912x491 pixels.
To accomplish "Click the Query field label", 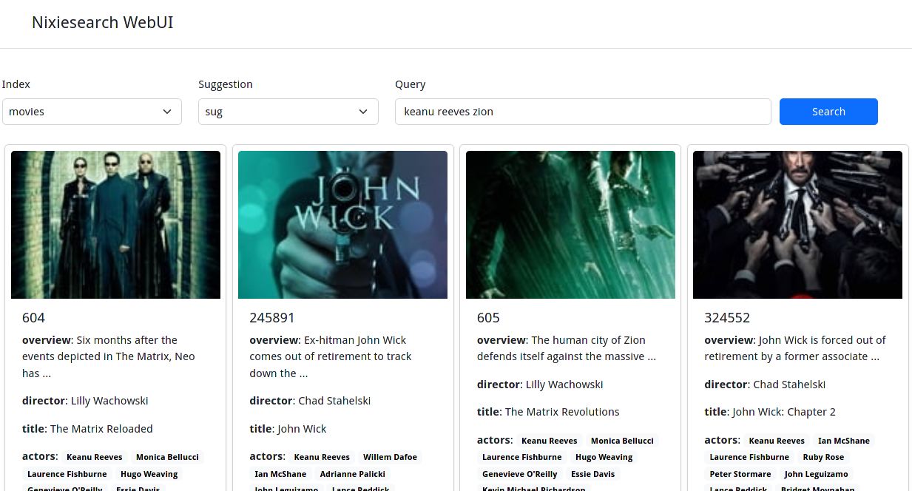I will pyautogui.click(x=411, y=84).
